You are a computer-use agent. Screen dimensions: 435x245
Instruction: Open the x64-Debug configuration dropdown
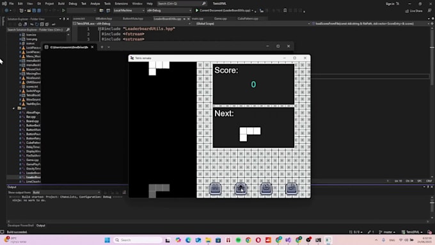[x=169, y=10]
